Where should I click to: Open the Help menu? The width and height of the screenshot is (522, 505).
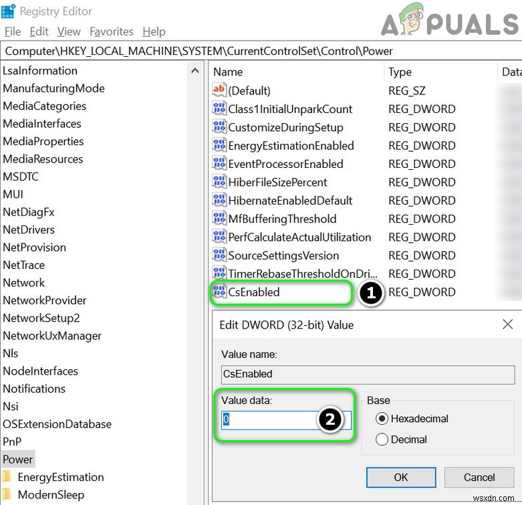pyautogui.click(x=154, y=31)
